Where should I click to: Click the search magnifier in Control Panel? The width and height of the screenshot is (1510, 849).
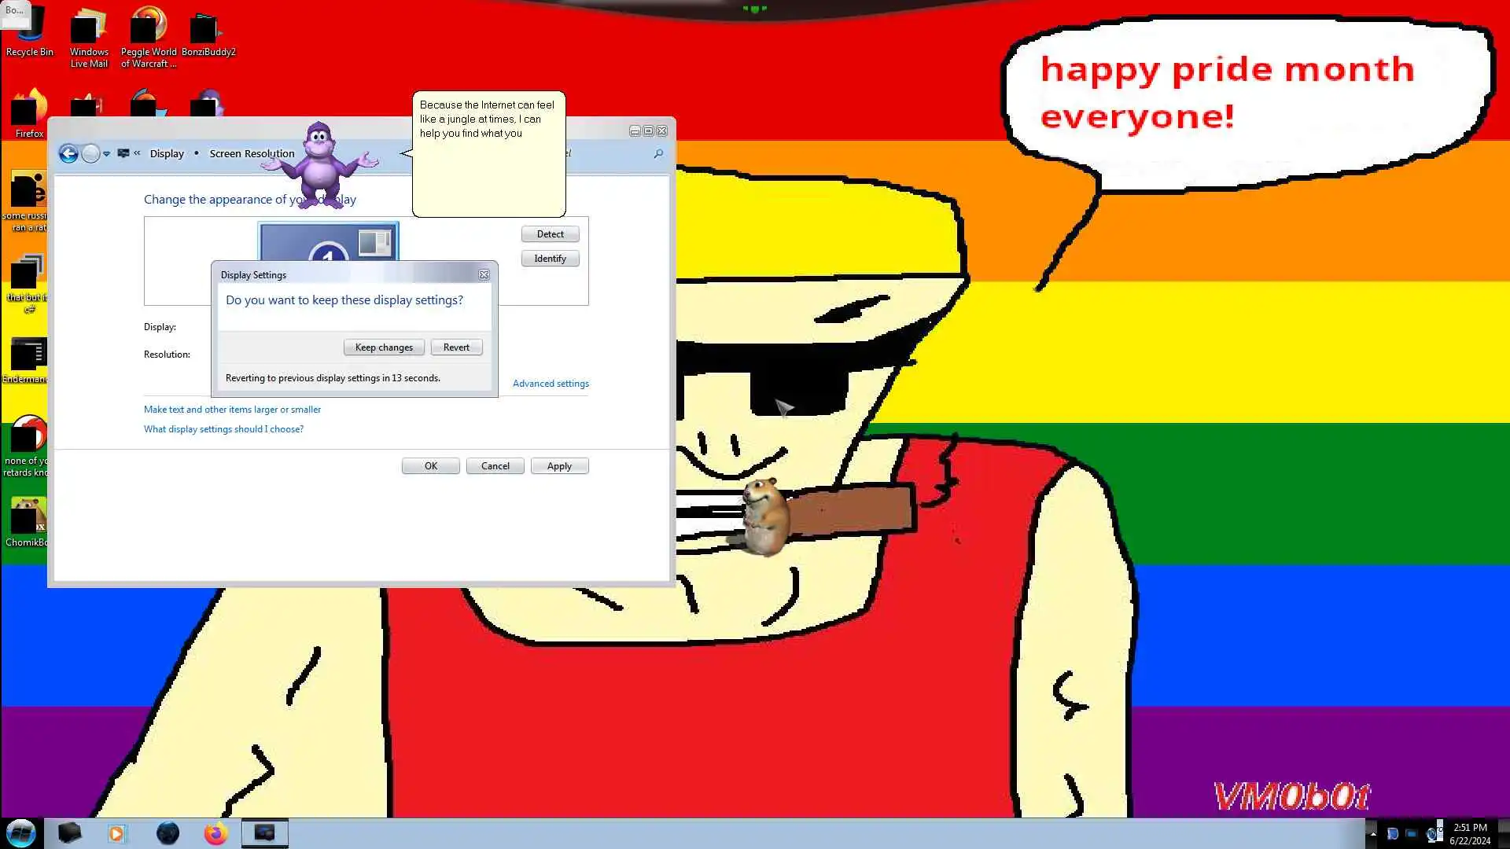(658, 153)
